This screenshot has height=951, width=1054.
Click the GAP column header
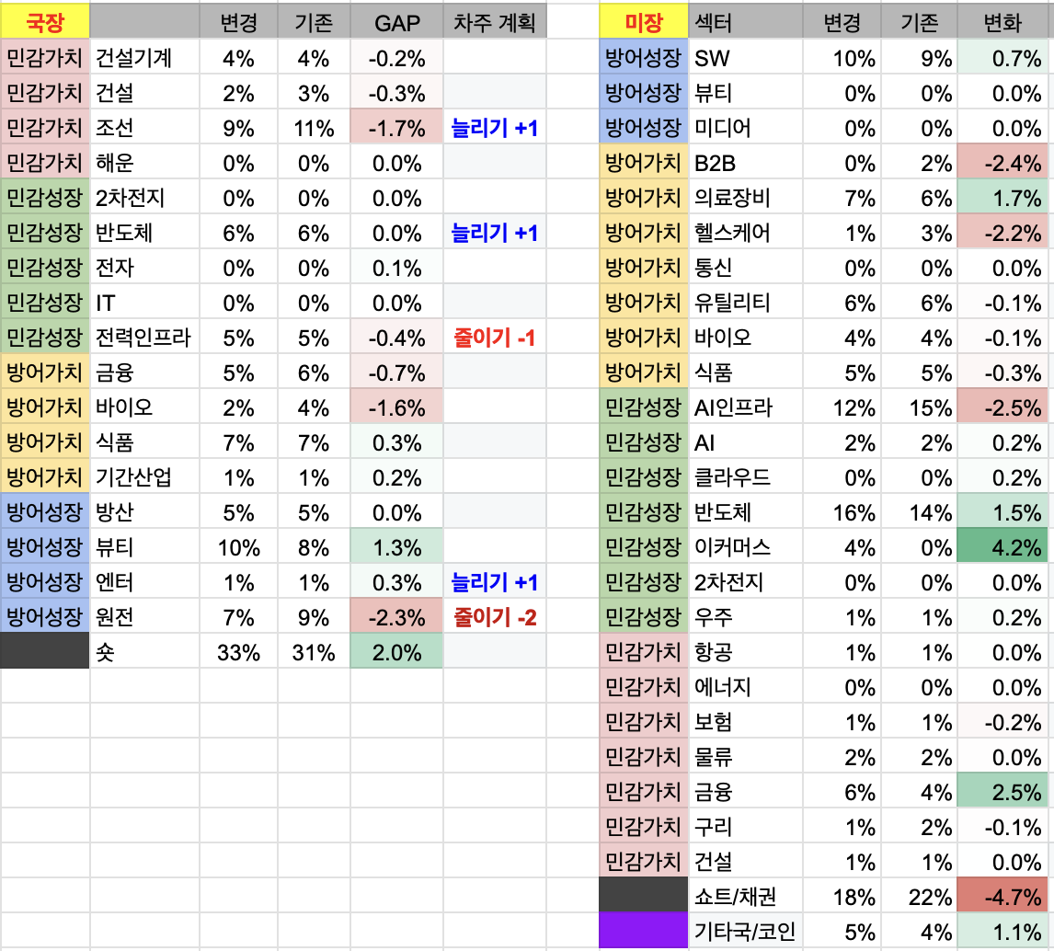[x=396, y=21]
